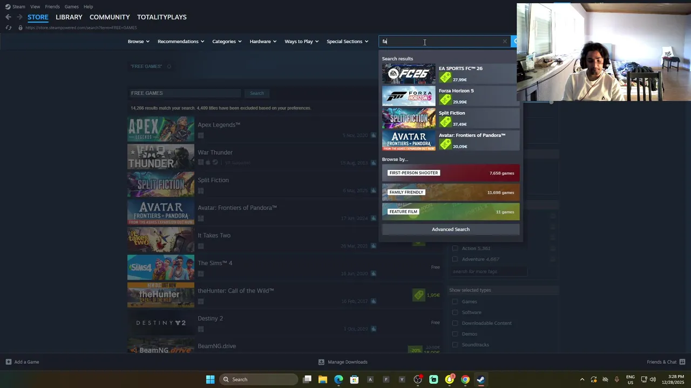Open Google Chrome from the taskbar
691x388 pixels.
465,379
